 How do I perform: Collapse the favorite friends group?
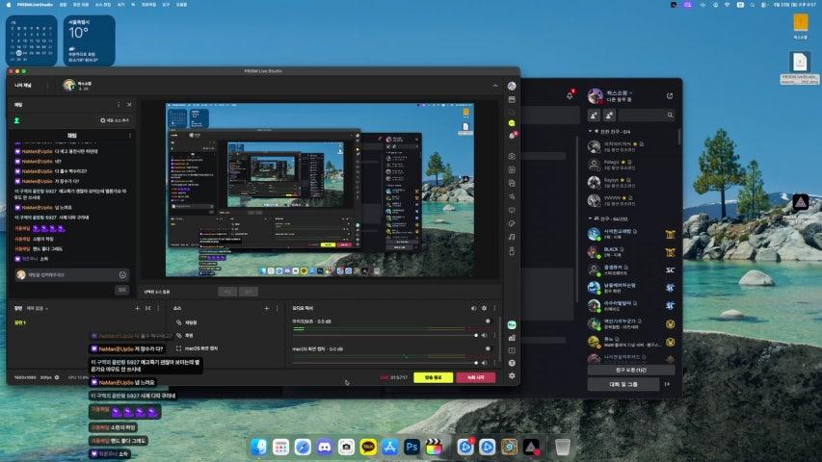coord(591,131)
